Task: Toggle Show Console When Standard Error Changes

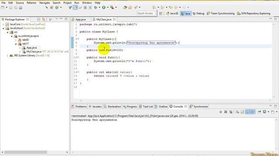Action: [x=253, y=112]
